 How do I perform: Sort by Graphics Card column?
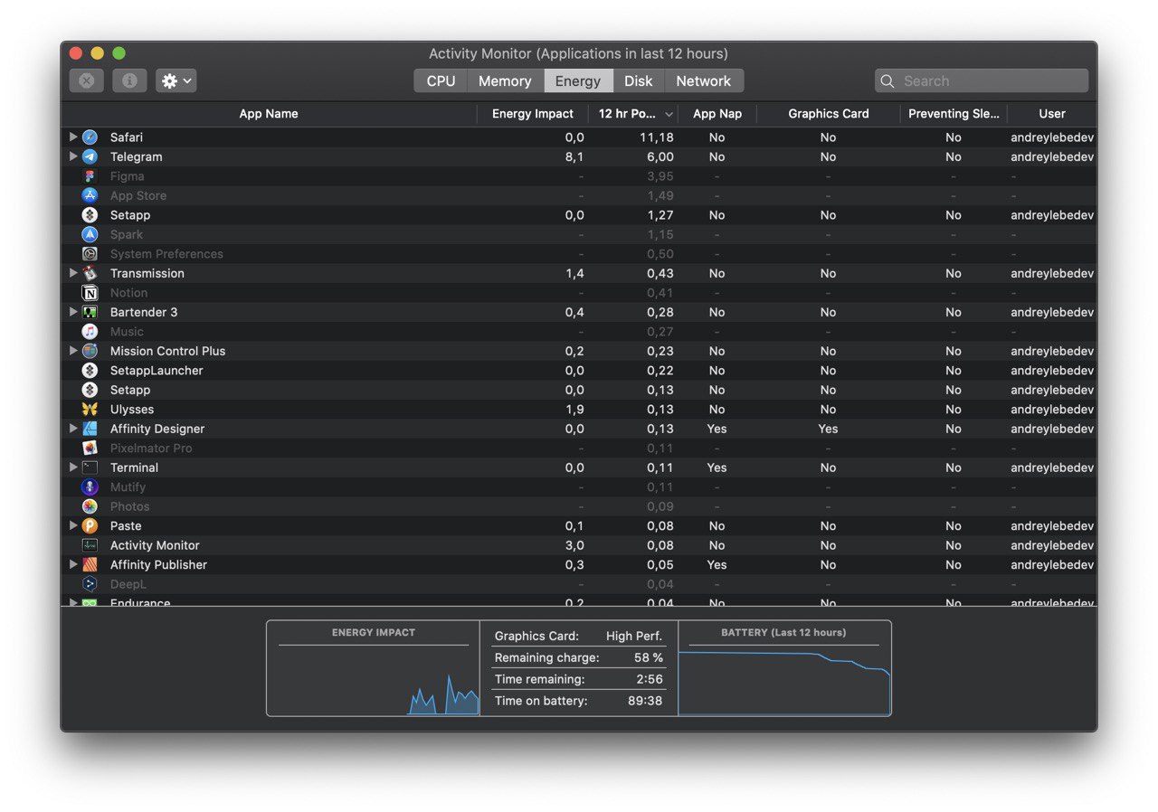tap(829, 114)
